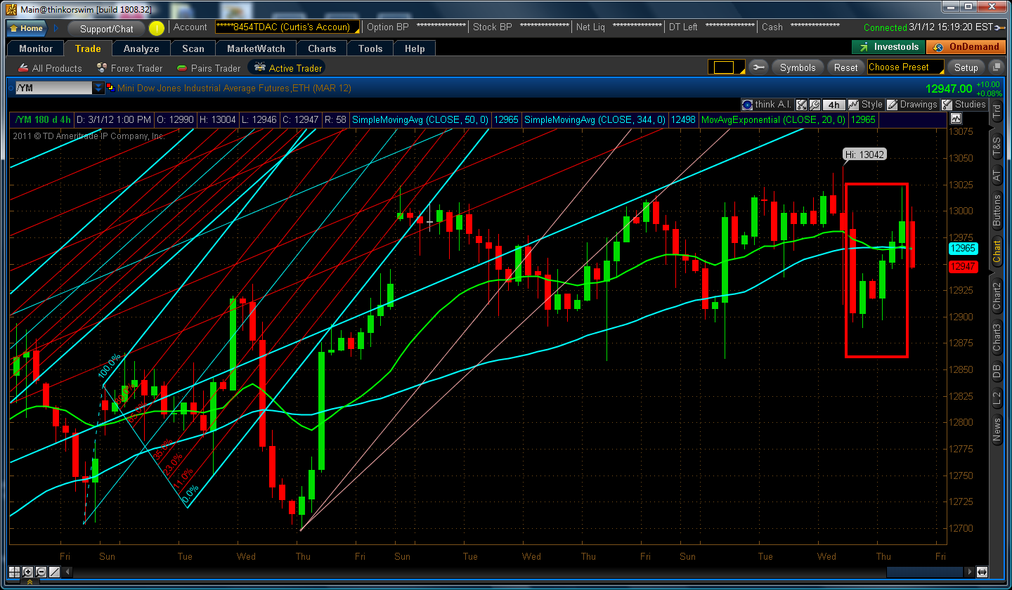Open the grid layout selector dropdown
Viewport: 1012px width, 590px height.
[725, 67]
